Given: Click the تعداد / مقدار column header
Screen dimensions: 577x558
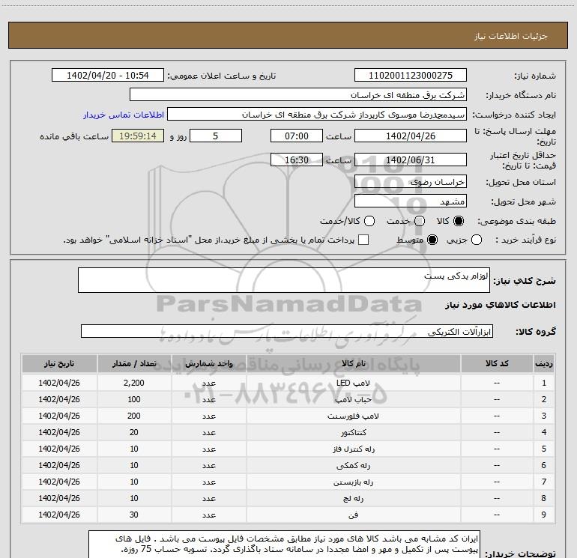Looking at the screenshot, I should coord(134,363).
